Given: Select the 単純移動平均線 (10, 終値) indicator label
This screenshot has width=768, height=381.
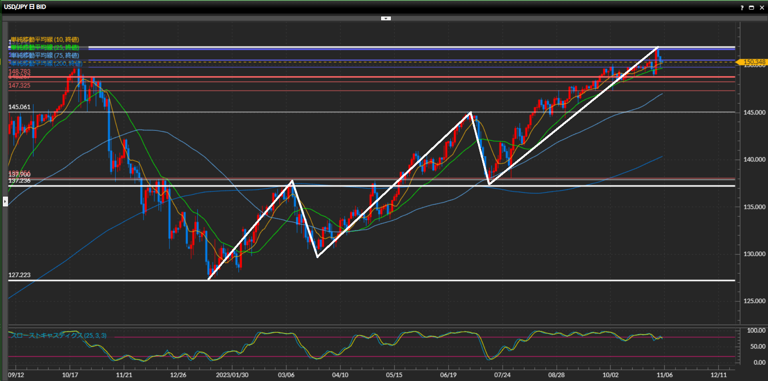Looking at the screenshot, I should (45, 39).
